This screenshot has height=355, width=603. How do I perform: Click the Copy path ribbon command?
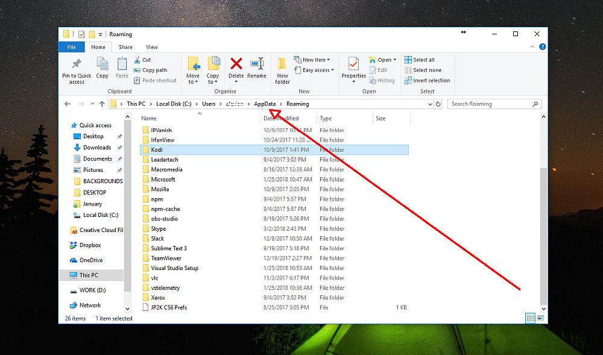click(150, 71)
